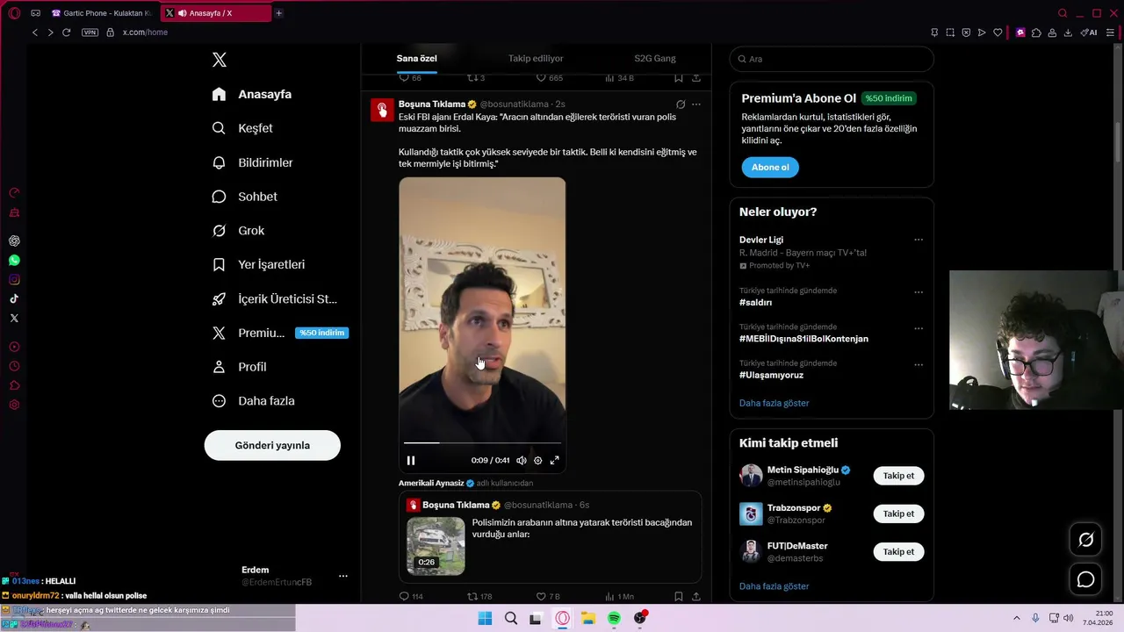The image size is (1124, 632).
Task: Open Sohbet in sidebar menu
Action: pyautogui.click(x=245, y=197)
